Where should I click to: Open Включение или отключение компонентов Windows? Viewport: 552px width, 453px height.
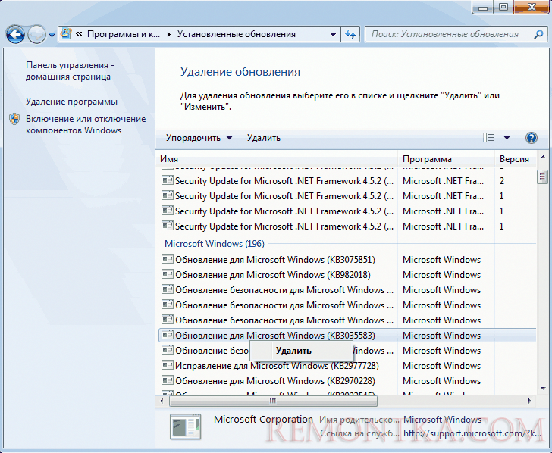tap(86, 124)
